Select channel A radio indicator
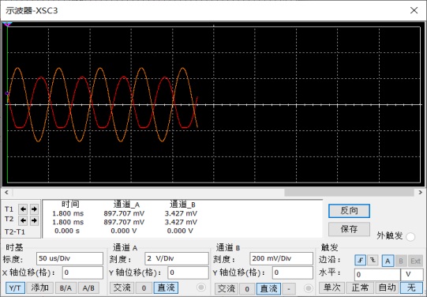Viewport: 427px width, 297px height. [201, 288]
